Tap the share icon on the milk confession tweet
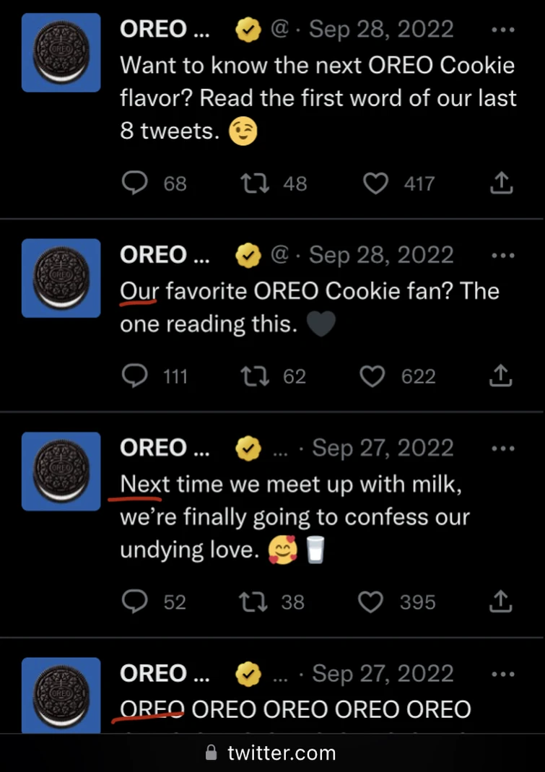545x772 pixels. point(500,602)
